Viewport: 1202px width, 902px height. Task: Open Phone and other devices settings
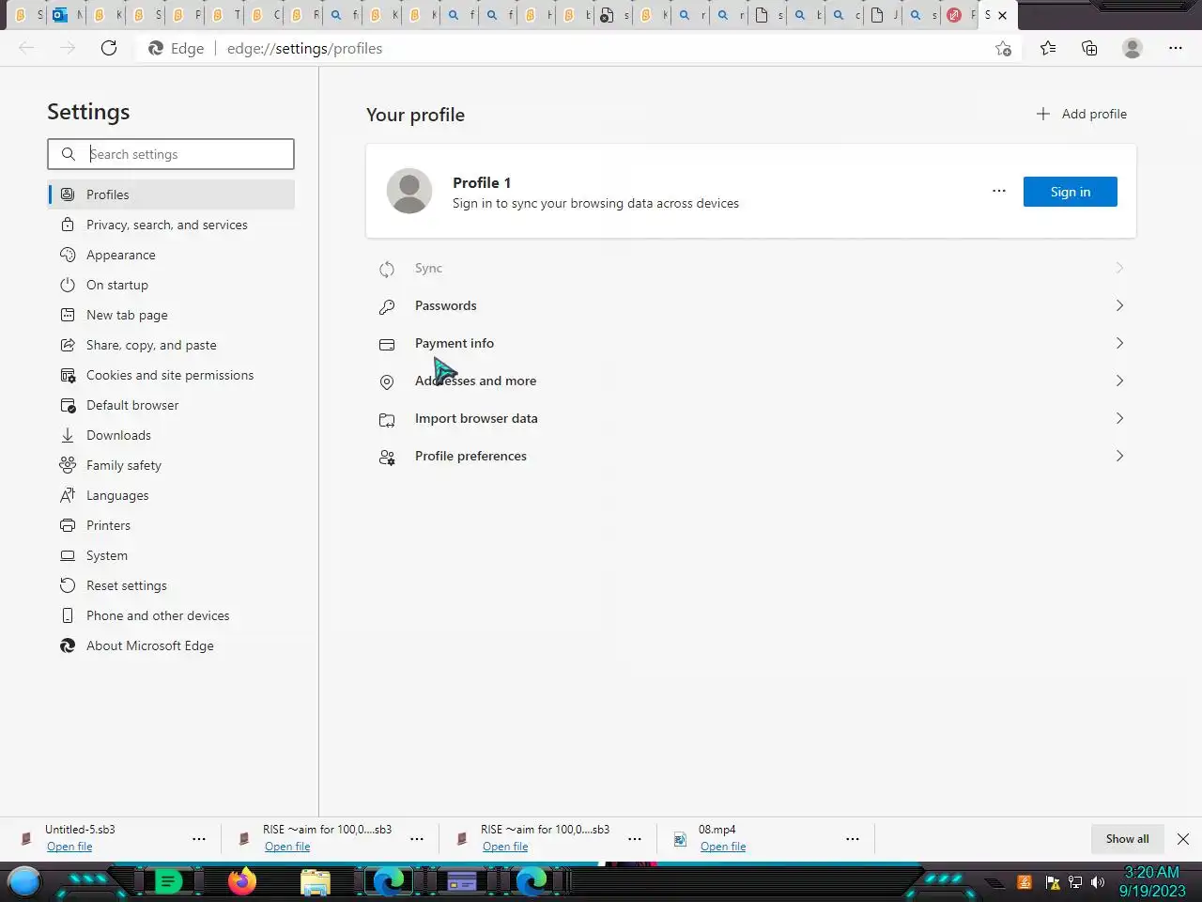tap(171, 615)
